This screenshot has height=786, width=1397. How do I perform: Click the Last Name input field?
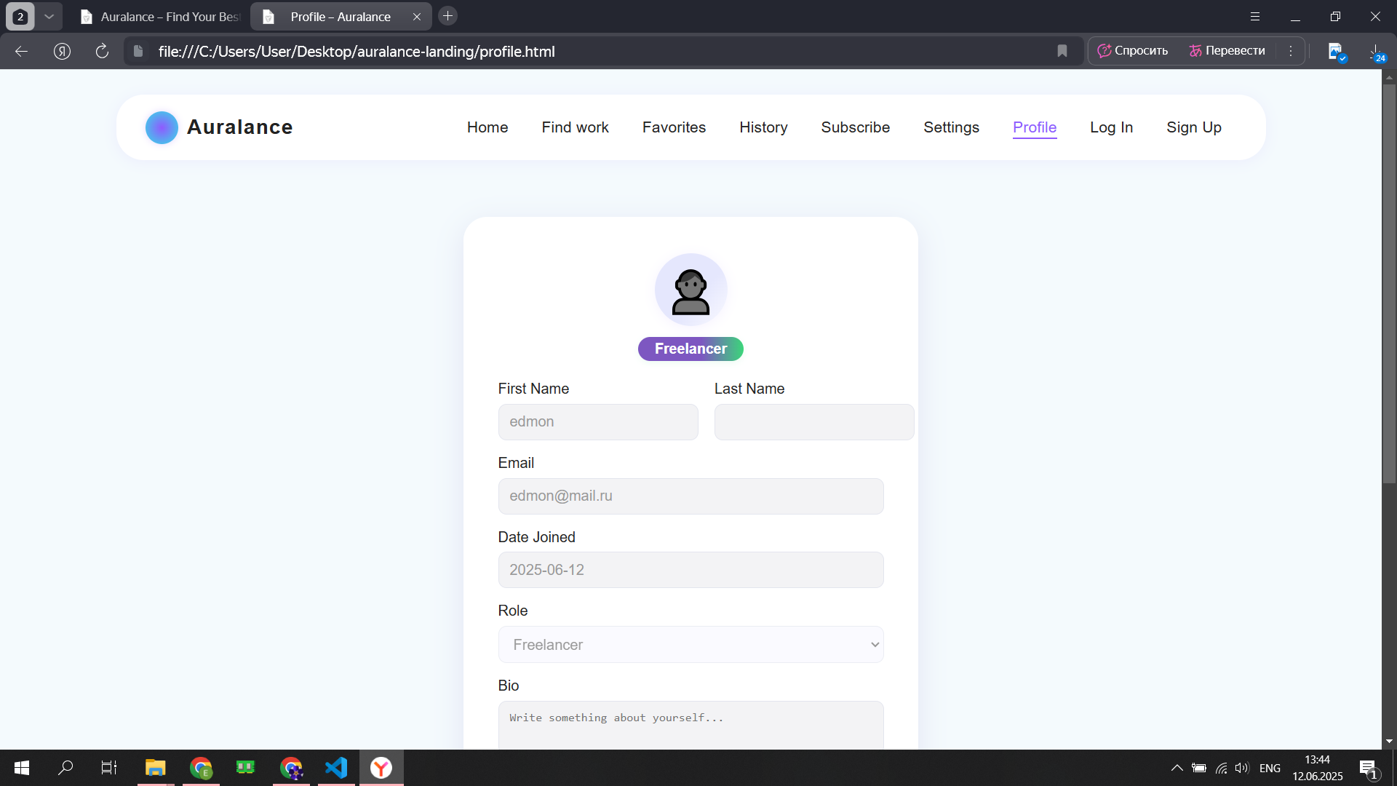[x=813, y=422]
